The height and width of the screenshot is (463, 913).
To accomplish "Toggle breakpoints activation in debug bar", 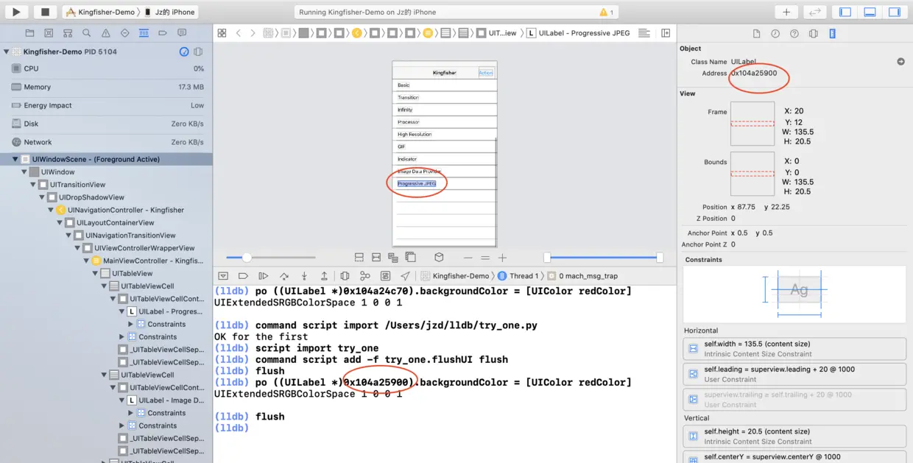I will [243, 276].
